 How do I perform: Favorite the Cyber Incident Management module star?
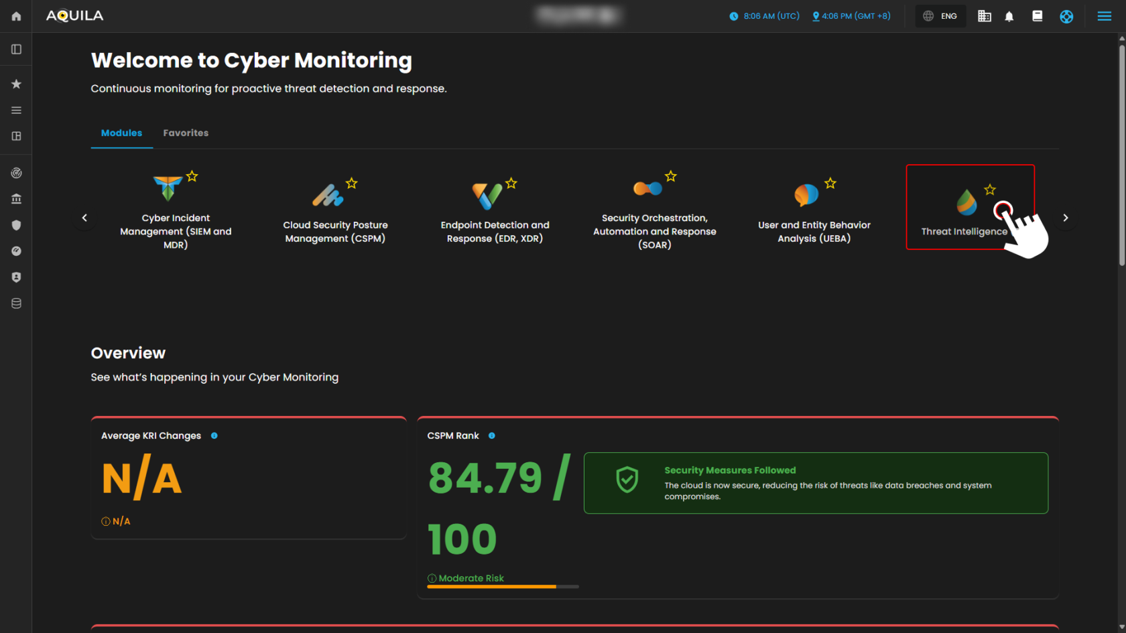[192, 176]
